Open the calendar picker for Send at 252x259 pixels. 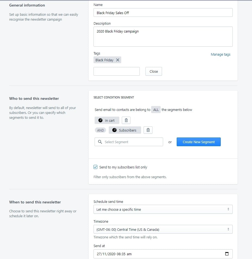[227, 254]
